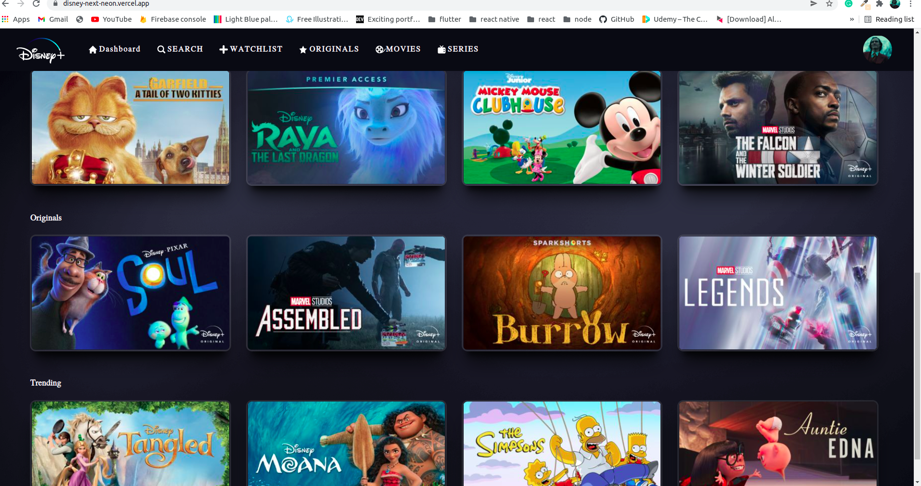Image resolution: width=921 pixels, height=486 pixels.
Task: Open the Firebase console bookmark
Action: coord(173,19)
